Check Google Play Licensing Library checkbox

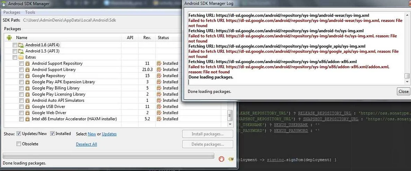[21, 94]
